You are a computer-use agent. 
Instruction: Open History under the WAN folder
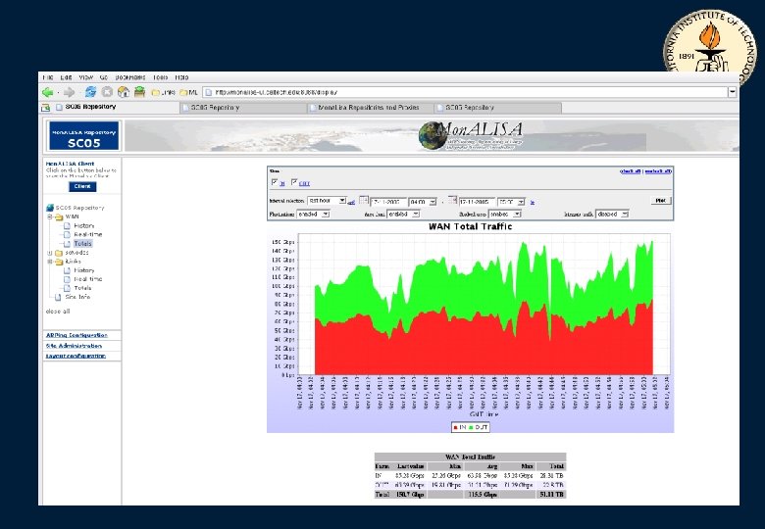84,226
